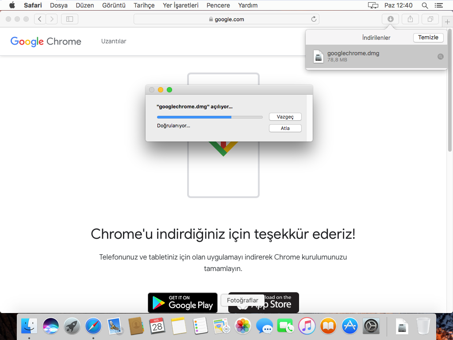The image size is (453, 340).
Task: Go forward with the right arrow button
Action: pyautogui.click(x=52, y=19)
